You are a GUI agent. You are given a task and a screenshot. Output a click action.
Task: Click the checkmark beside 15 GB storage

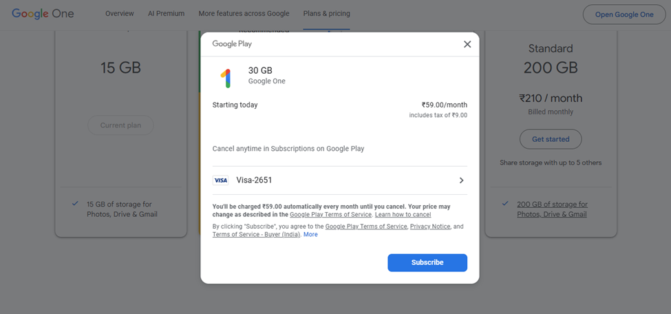click(75, 203)
